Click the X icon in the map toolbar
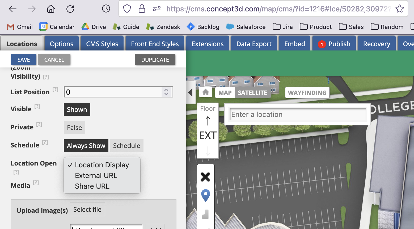The height and width of the screenshot is (229, 414). click(x=205, y=177)
